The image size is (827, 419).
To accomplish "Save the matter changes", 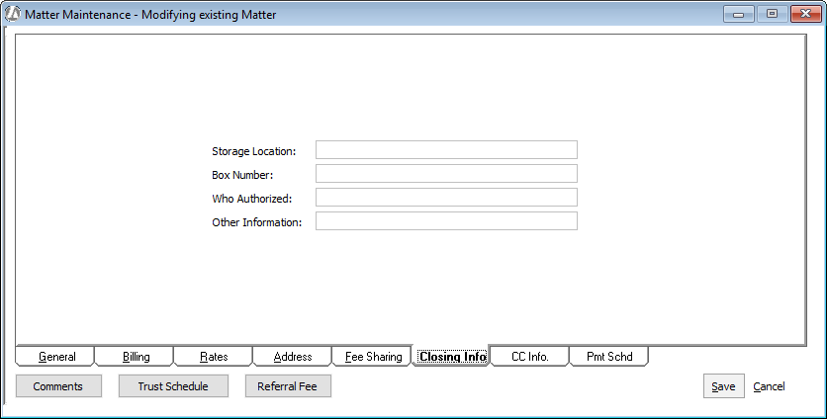I will 724,386.
